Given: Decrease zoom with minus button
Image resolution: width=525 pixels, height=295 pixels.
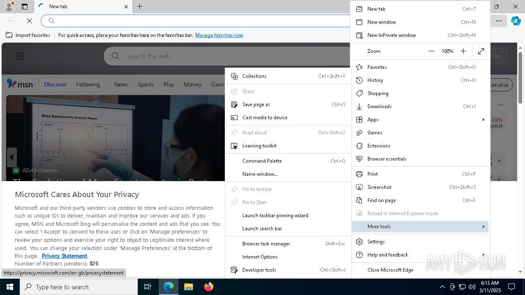Looking at the screenshot, I should pos(431,51).
